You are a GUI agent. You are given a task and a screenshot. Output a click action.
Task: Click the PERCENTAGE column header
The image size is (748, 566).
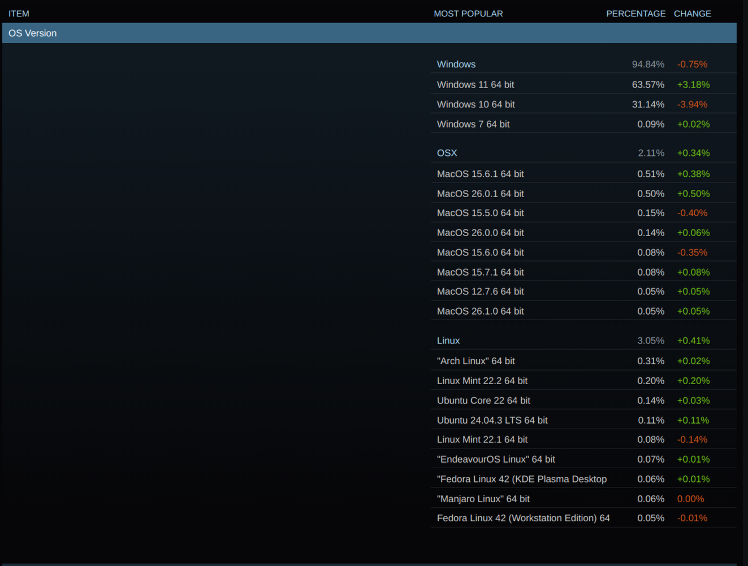[635, 14]
